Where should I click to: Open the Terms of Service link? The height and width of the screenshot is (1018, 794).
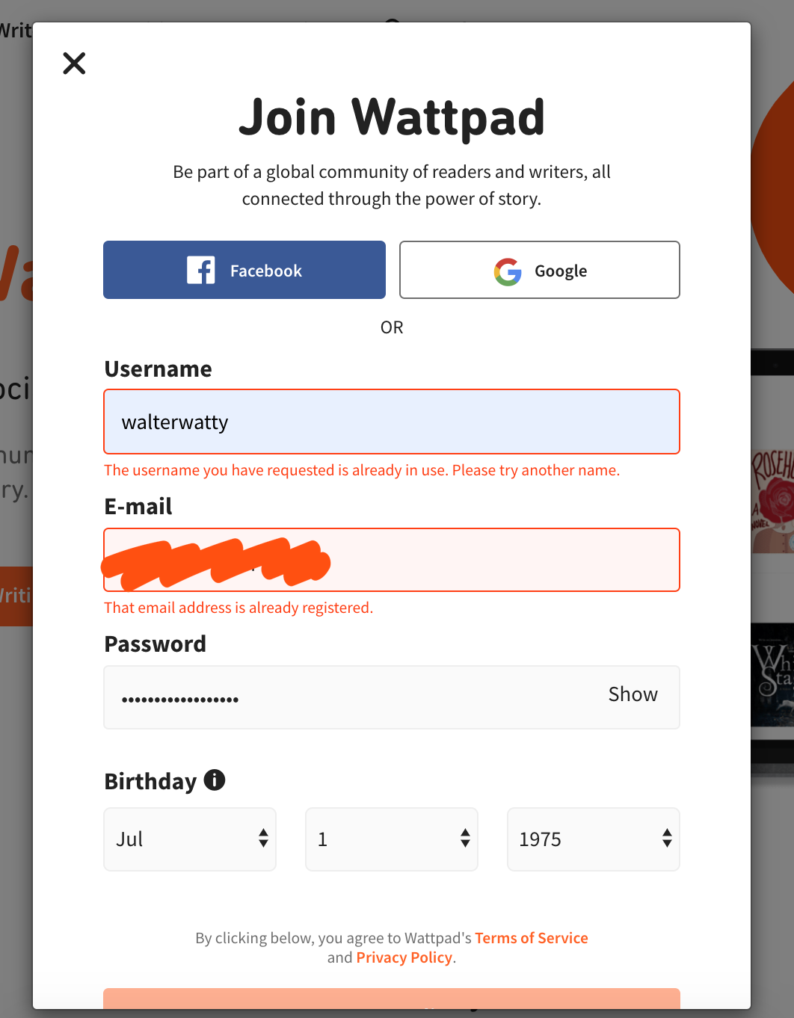(x=531, y=937)
